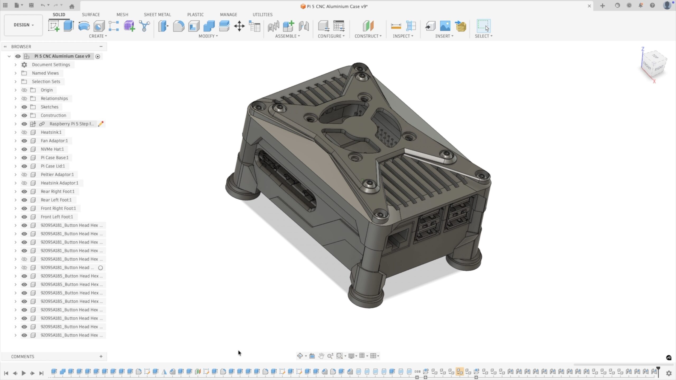
Task: Select the Create Sketch tool icon
Action: click(54, 26)
